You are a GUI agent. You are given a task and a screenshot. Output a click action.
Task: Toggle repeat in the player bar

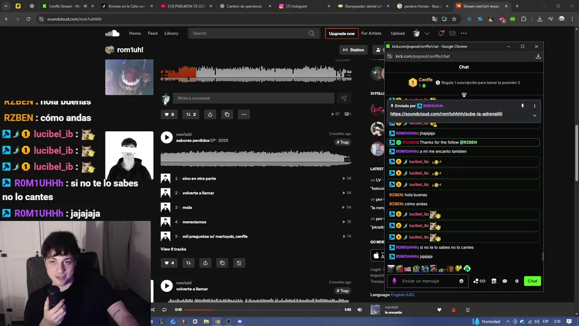tap(164, 310)
